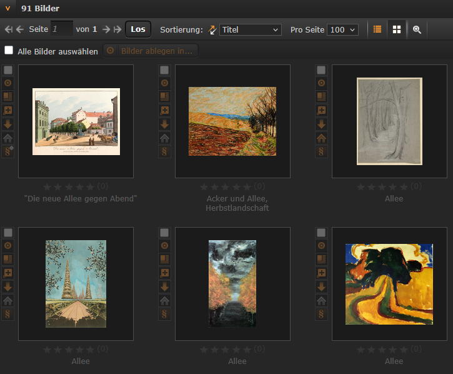Screen dimensions: 453x374
Task: Click plus icon beside 'Acker und Allee, Herbstlandschaft'
Action: pyautogui.click(x=164, y=110)
